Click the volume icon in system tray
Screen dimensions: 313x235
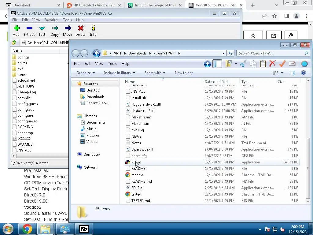click(x=282, y=229)
